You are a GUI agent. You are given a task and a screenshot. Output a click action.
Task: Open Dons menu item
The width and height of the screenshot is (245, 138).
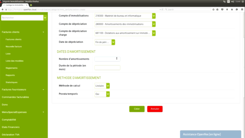[x=5, y=105]
